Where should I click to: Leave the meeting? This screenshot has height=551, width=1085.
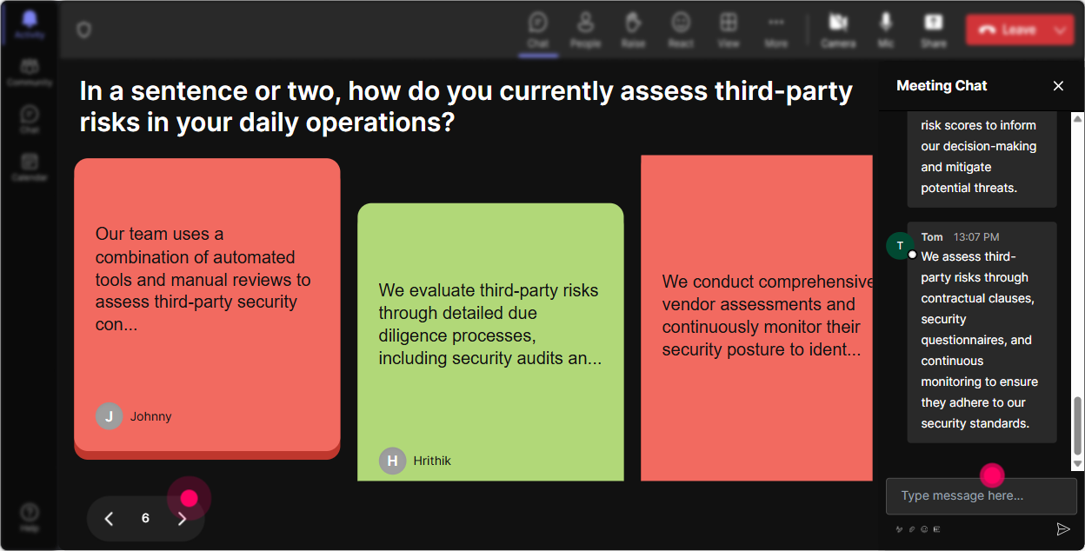(1007, 30)
